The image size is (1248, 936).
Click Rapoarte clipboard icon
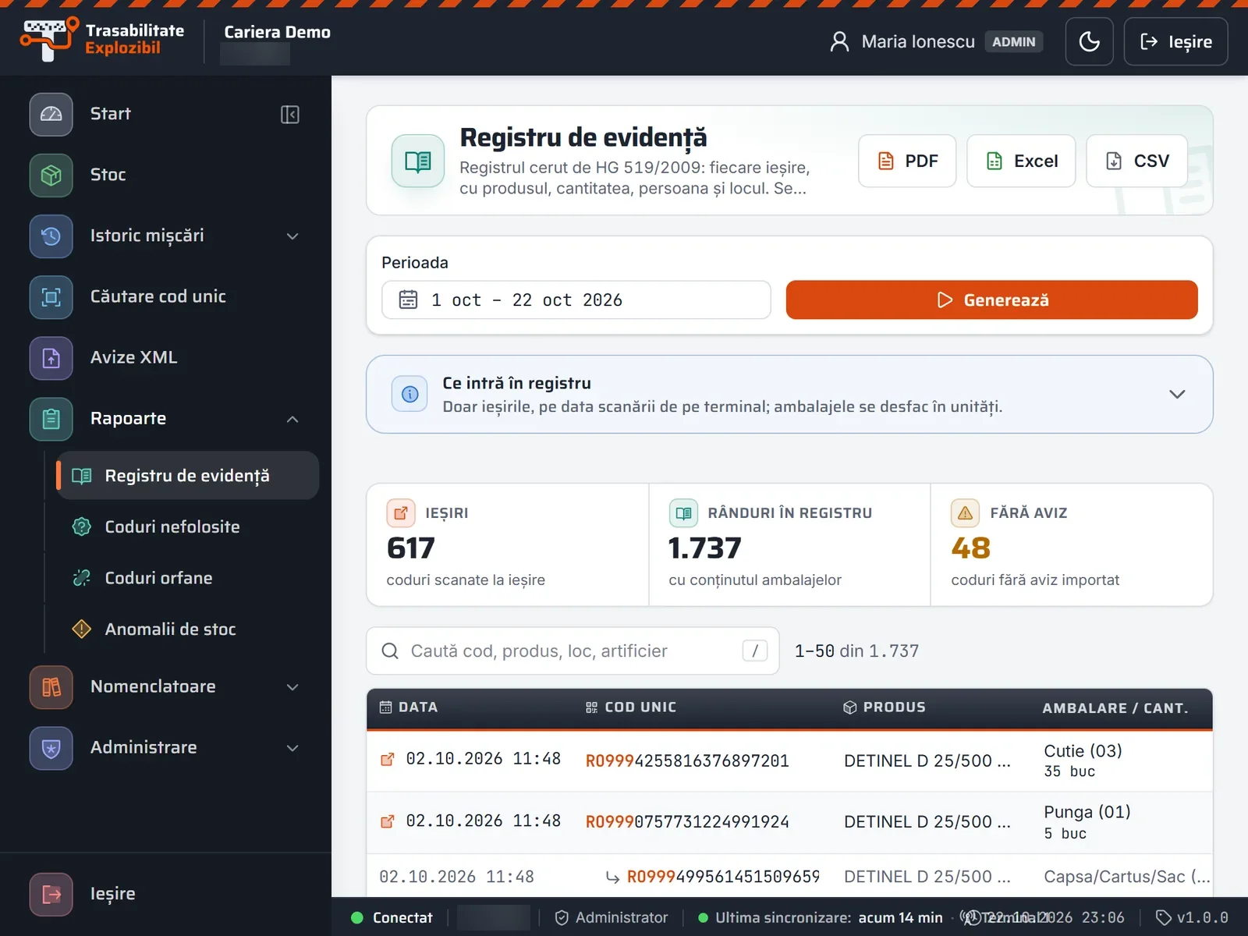click(51, 419)
